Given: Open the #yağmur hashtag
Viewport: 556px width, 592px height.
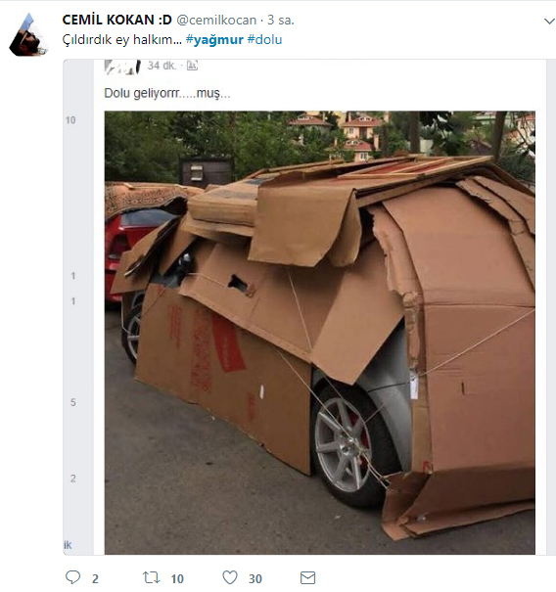Looking at the screenshot, I should pos(214,40).
